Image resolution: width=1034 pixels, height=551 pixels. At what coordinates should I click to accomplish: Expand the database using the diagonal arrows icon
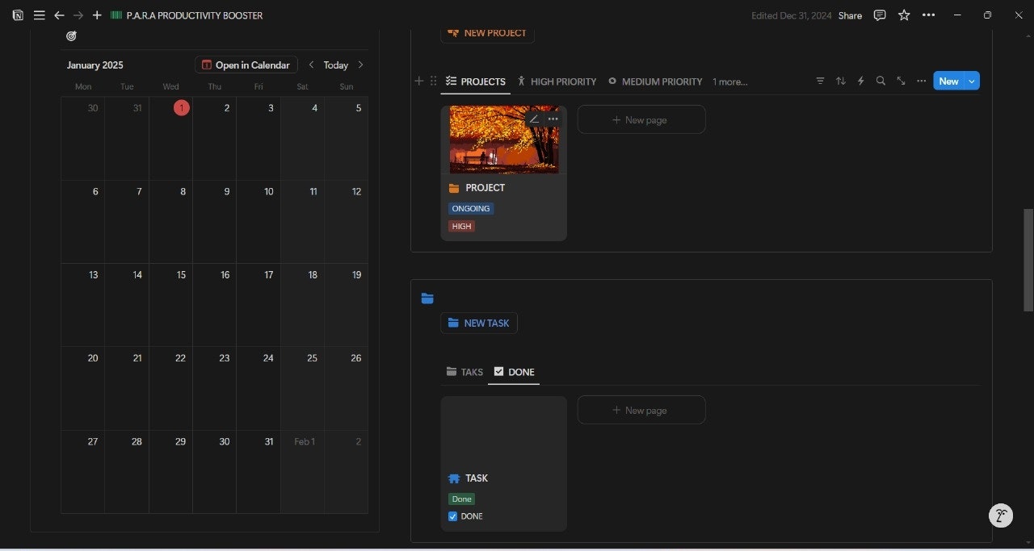coord(901,81)
